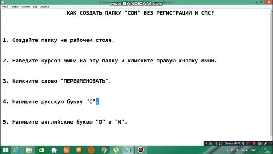Click the white house icon in taskbar
This screenshot has height=154, width=273.
pos(54,150)
